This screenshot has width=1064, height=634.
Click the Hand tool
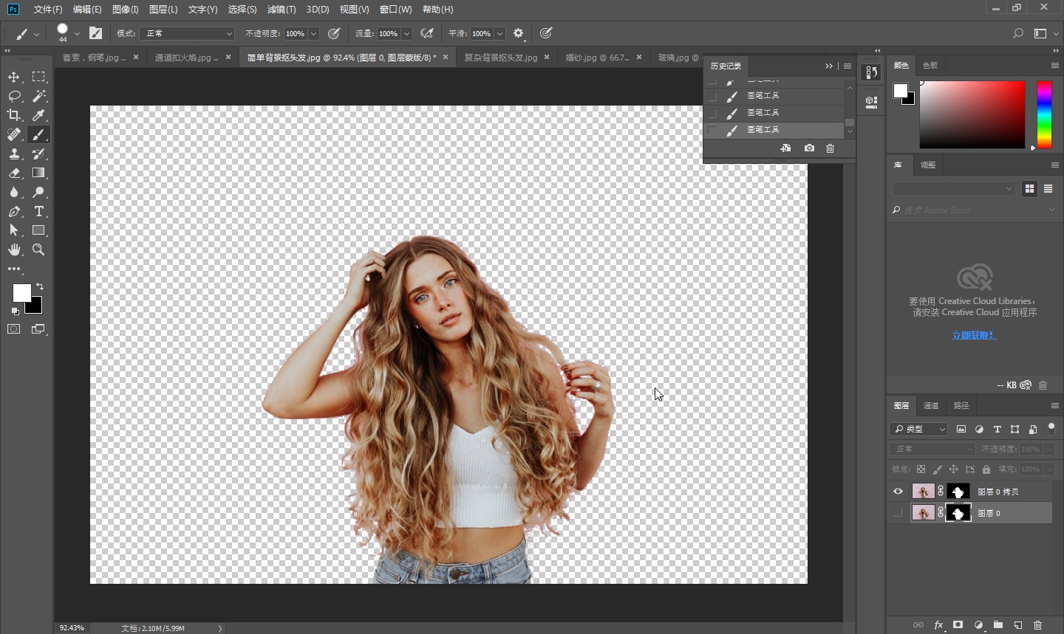[x=14, y=249]
